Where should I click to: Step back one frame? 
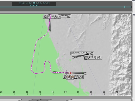[x=31, y=3]
